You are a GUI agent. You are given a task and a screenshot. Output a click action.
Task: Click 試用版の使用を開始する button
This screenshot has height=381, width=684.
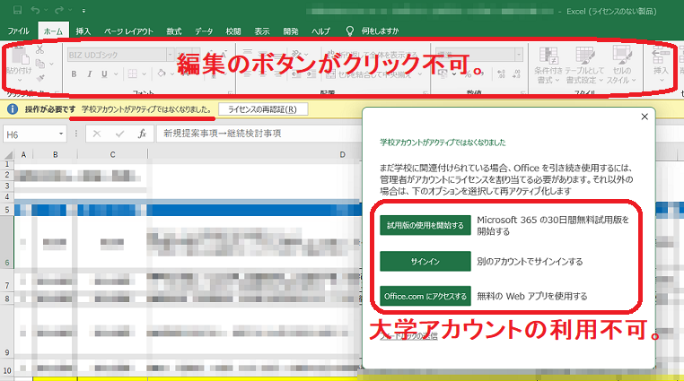pyautogui.click(x=425, y=226)
